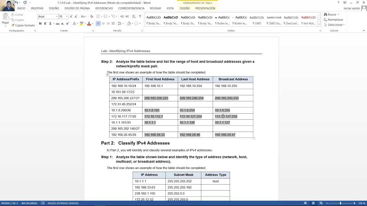367x206 pixels.
Task: Open the Buscar find dropdown arrow
Action: coord(339,15)
